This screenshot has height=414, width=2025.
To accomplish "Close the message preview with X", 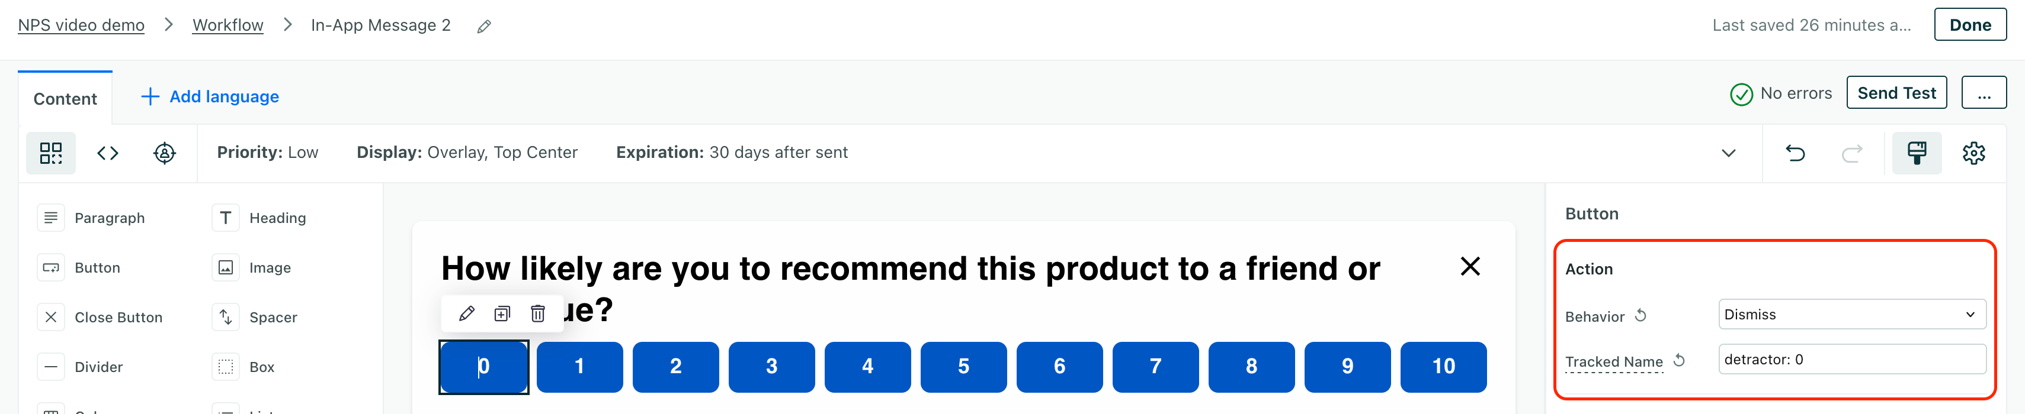I will point(1469,267).
